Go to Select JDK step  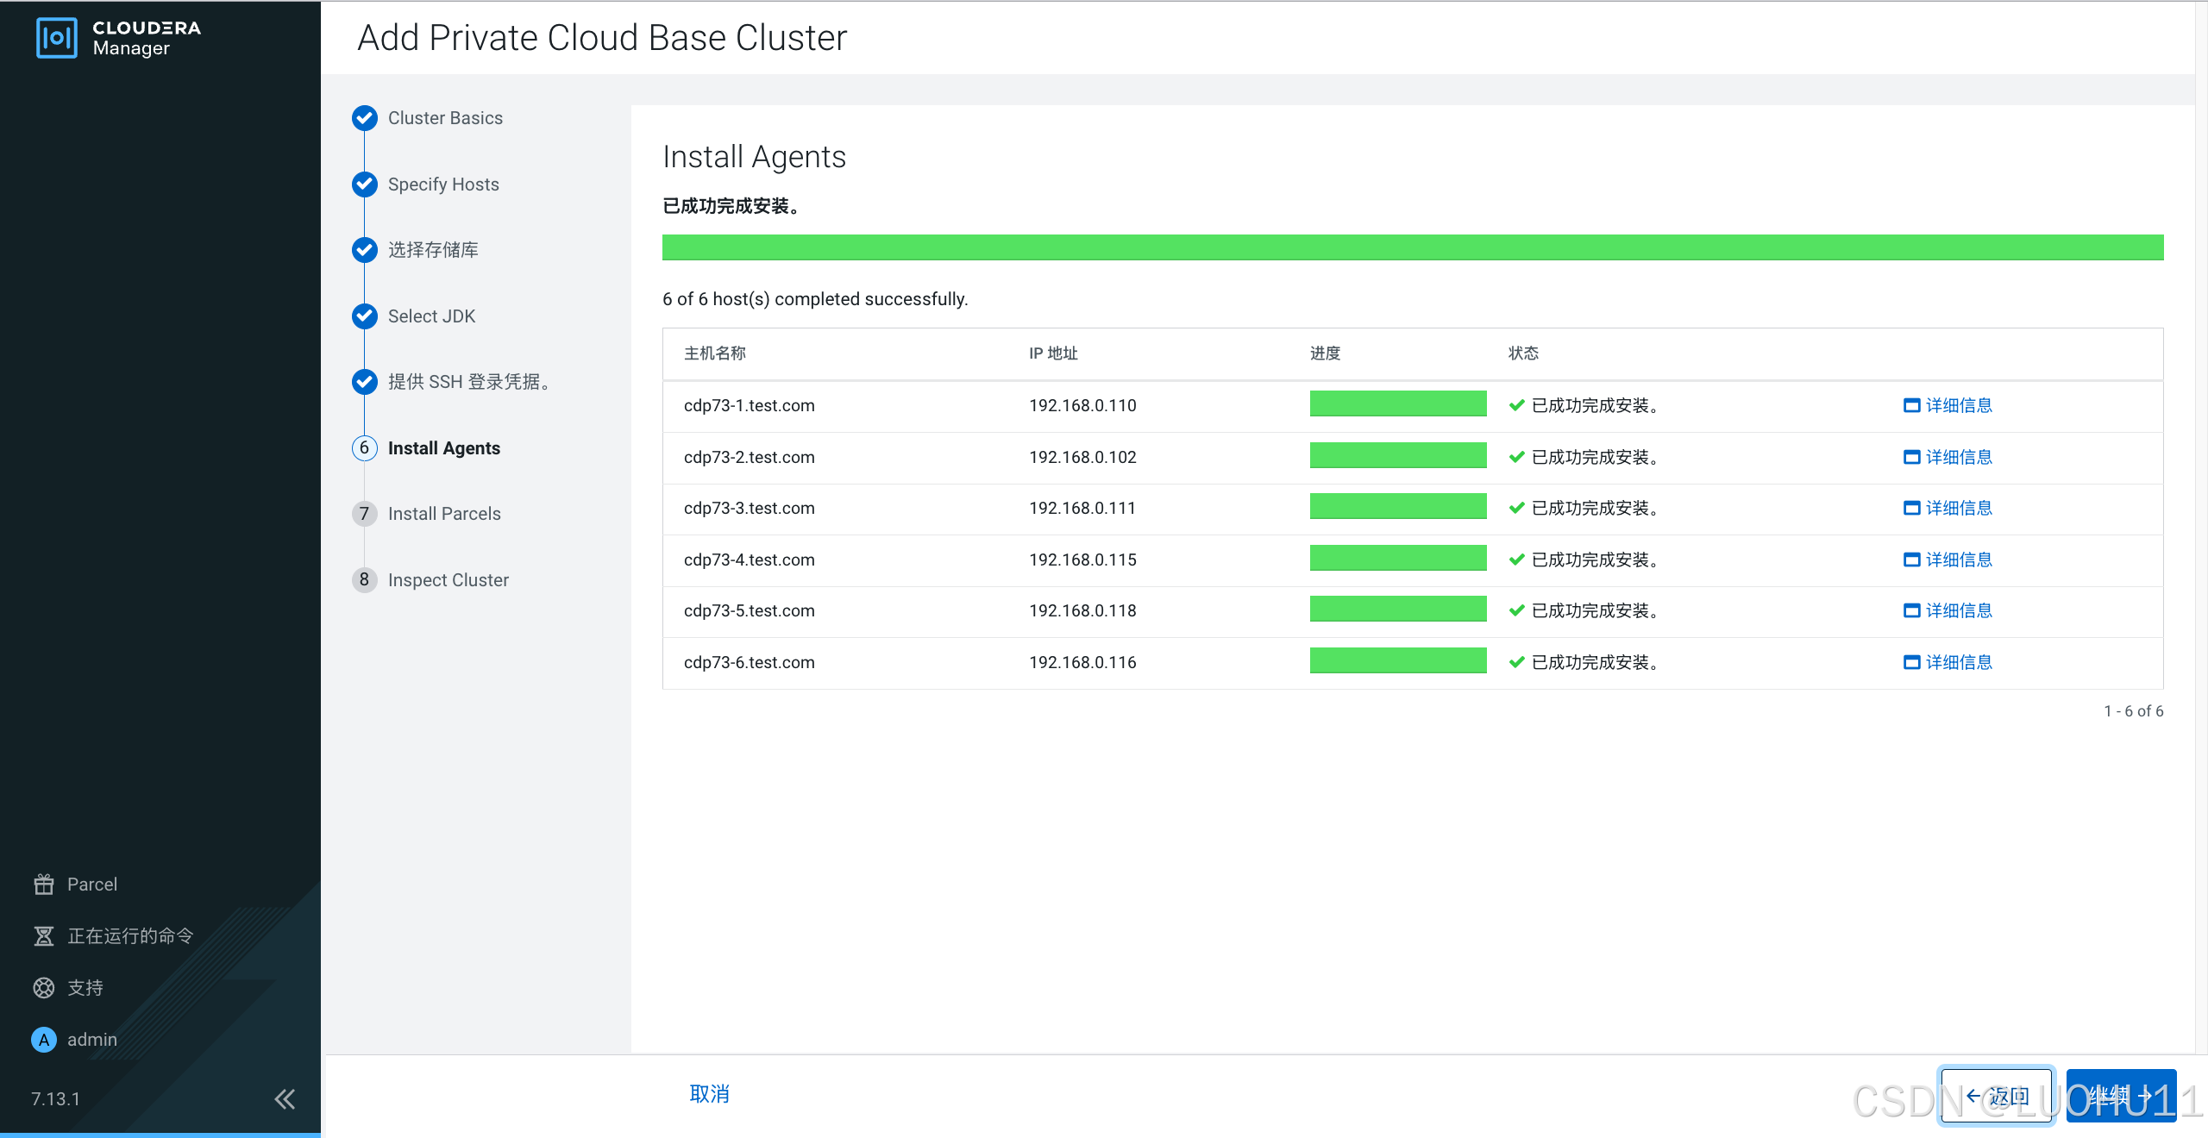431,316
